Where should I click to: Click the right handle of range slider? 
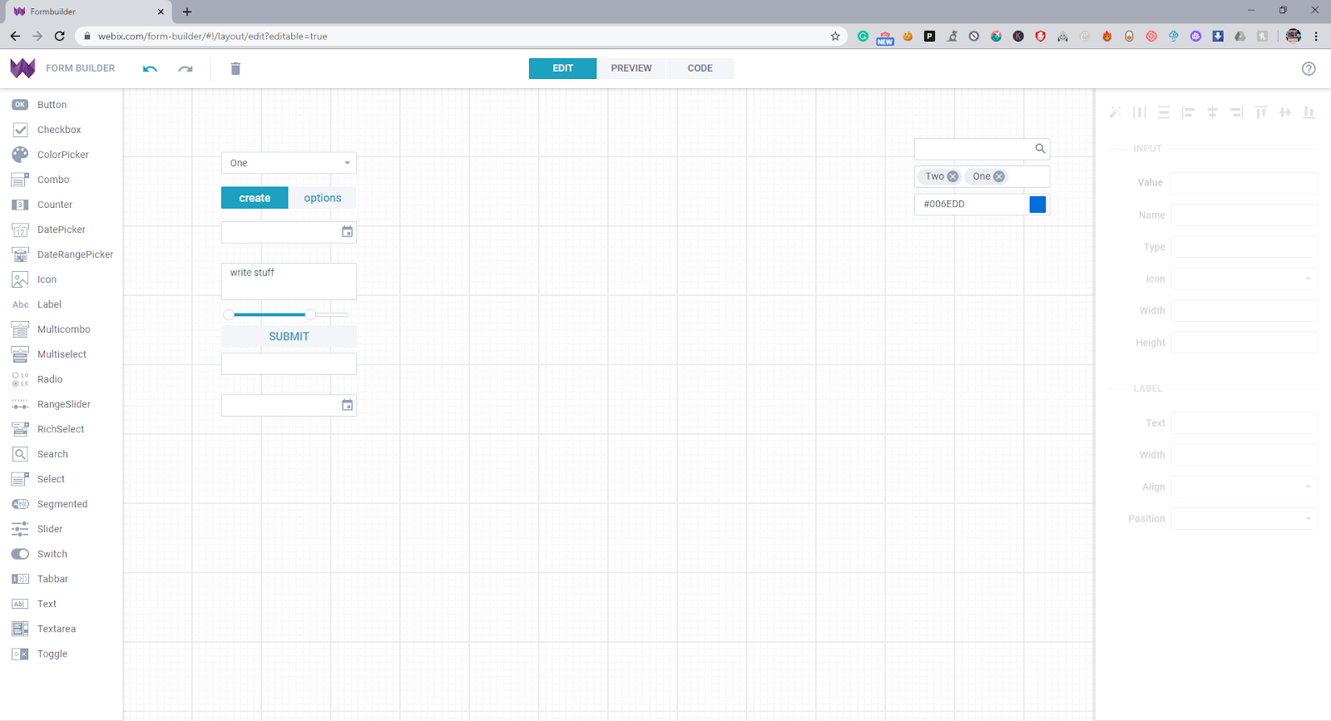tap(310, 314)
